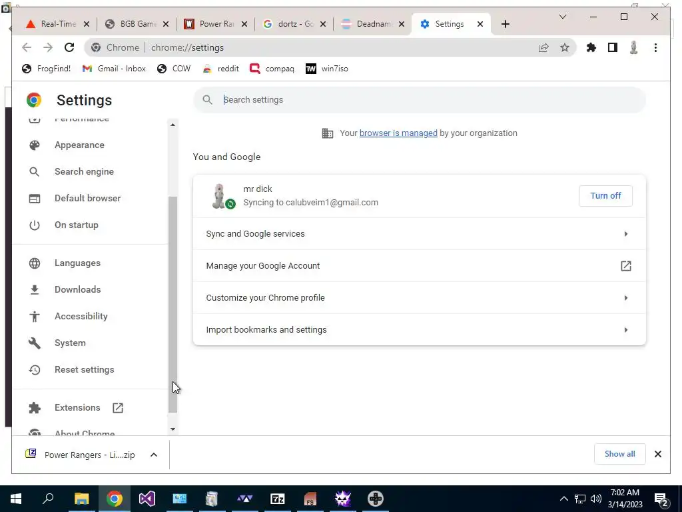Screen dimensions: 682x512
Task: Open the download item options chevron
Action: (x=154, y=455)
